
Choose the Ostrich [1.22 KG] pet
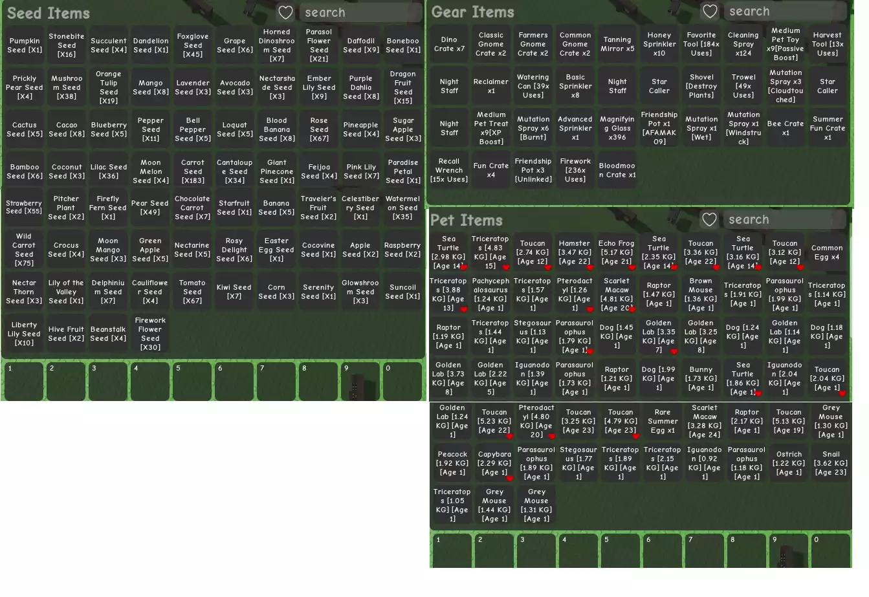point(788,463)
